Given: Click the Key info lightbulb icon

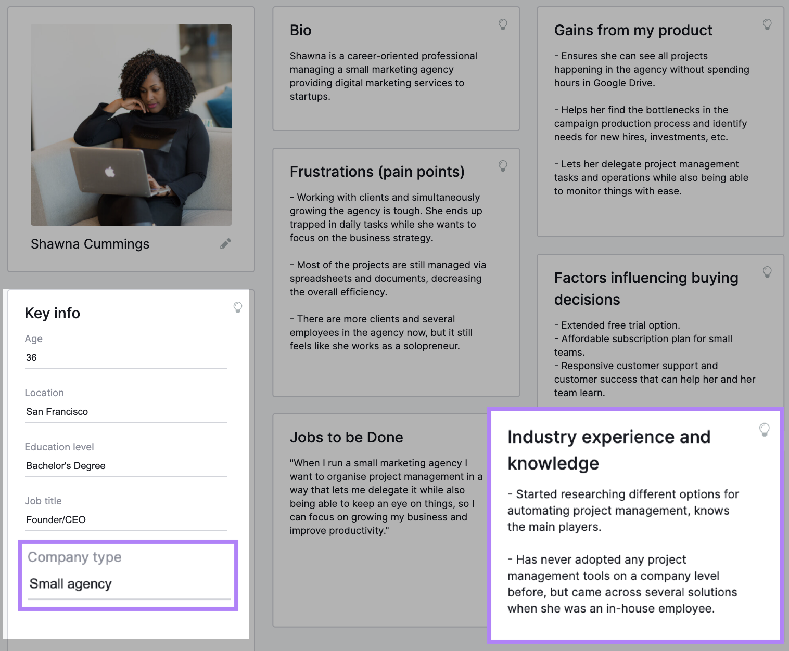Looking at the screenshot, I should pos(238,307).
